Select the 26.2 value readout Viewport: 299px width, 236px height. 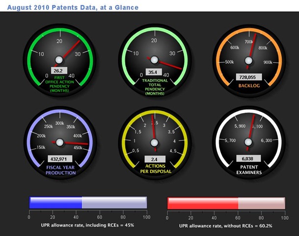[59, 71]
